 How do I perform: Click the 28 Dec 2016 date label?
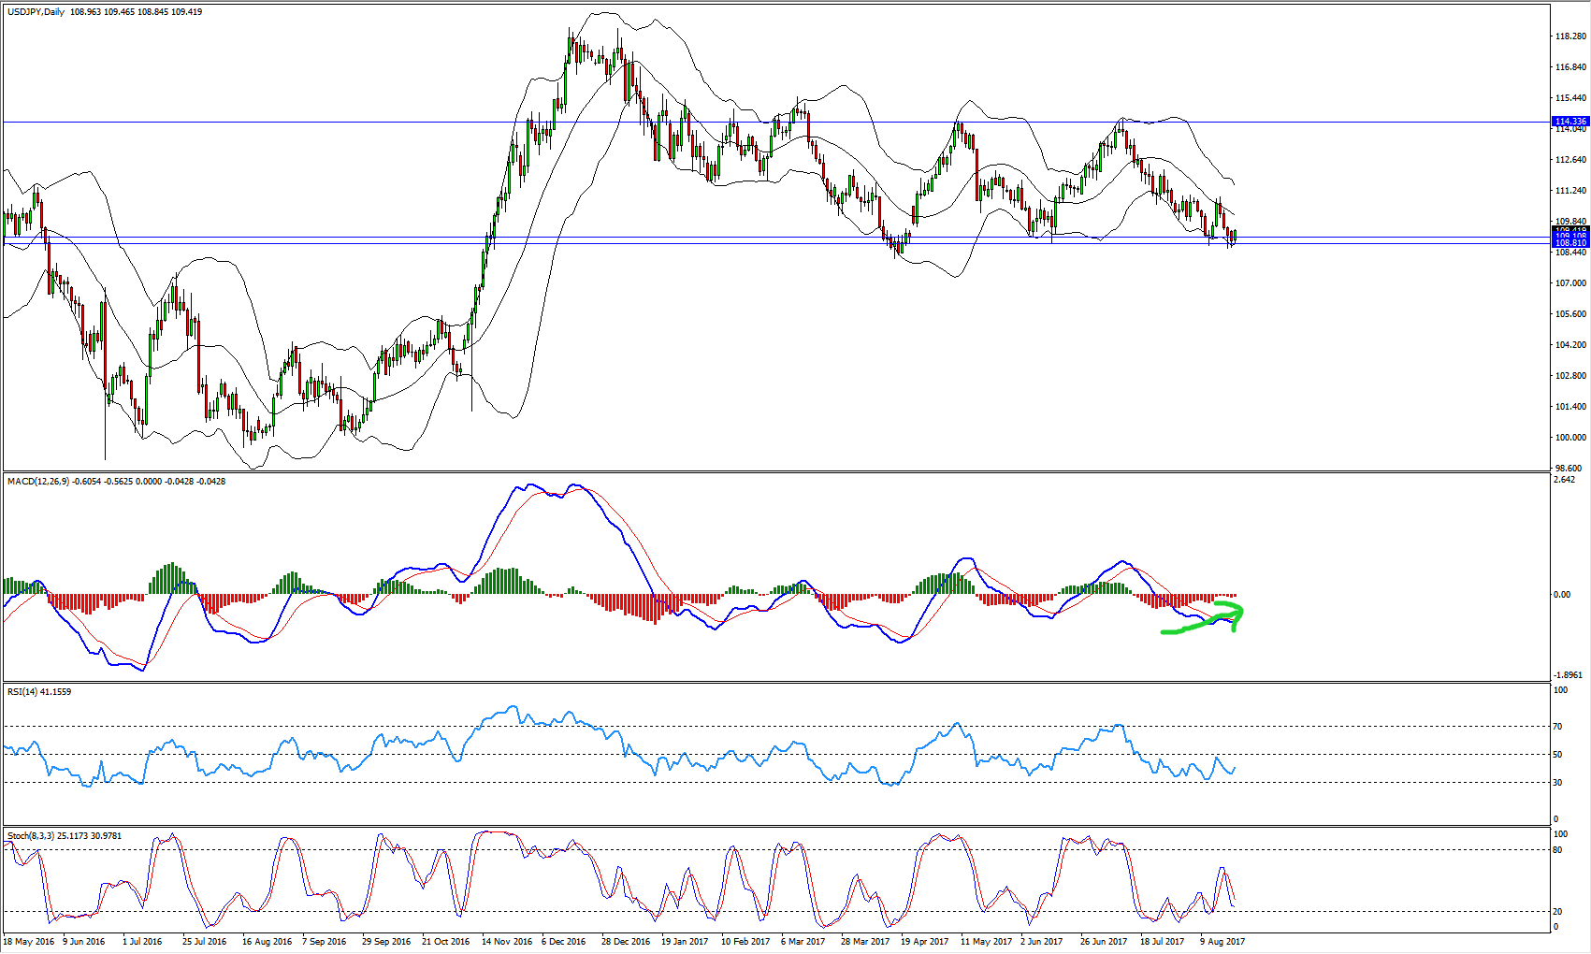coord(626,942)
